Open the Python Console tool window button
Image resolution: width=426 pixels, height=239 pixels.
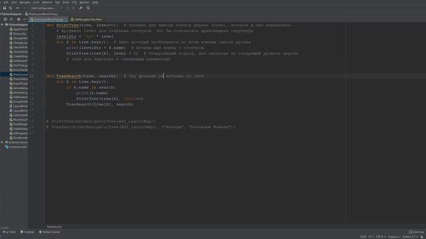49,232
